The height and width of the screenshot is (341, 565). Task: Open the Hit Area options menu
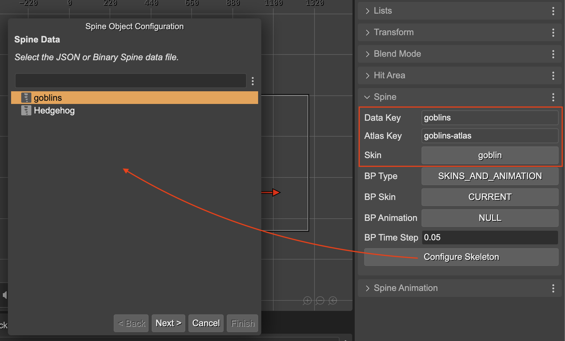(x=553, y=75)
